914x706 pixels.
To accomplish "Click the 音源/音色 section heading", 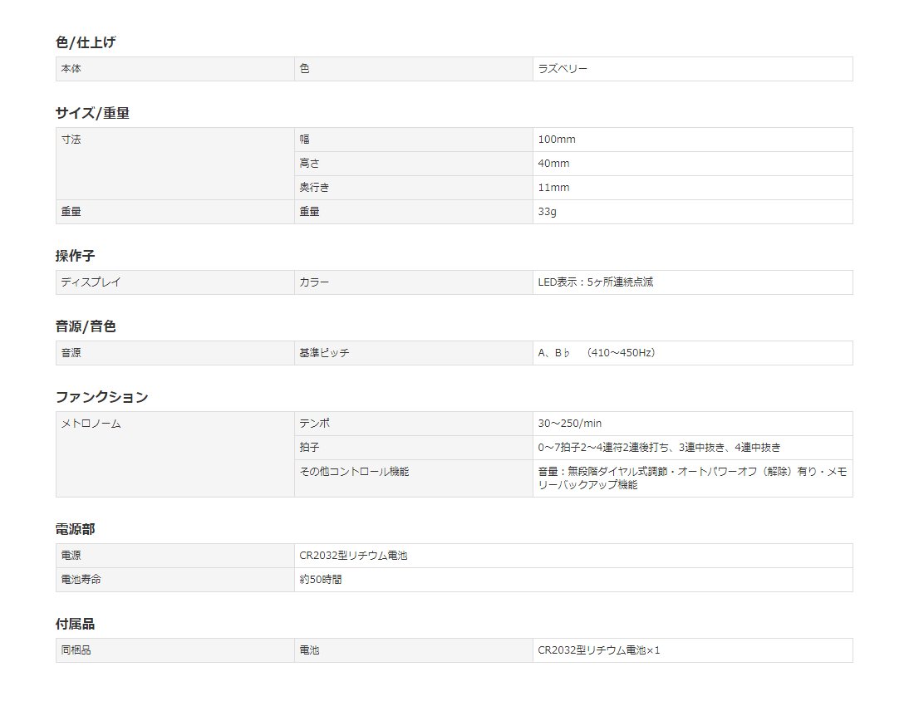I will (x=86, y=326).
